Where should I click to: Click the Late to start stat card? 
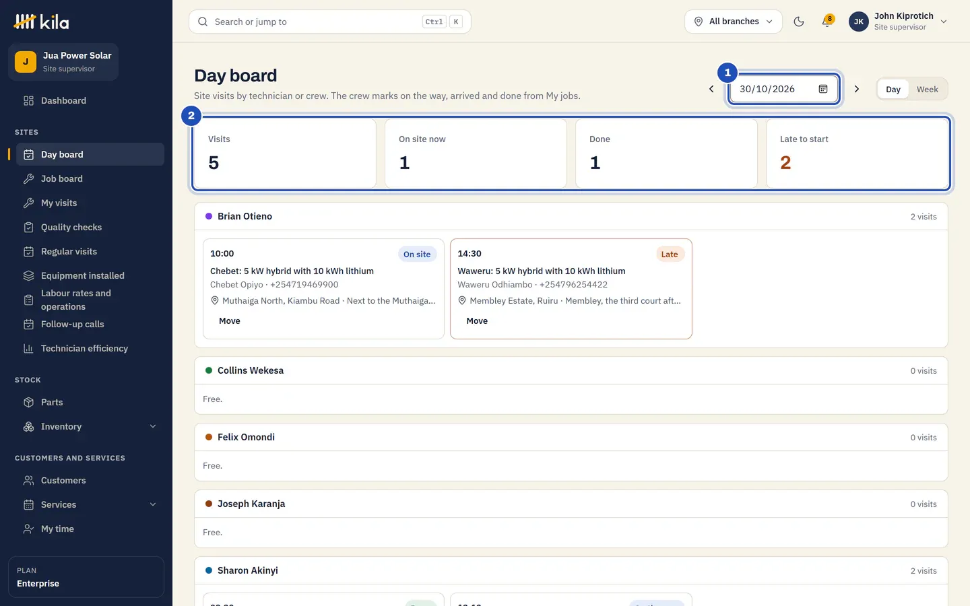point(858,154)
